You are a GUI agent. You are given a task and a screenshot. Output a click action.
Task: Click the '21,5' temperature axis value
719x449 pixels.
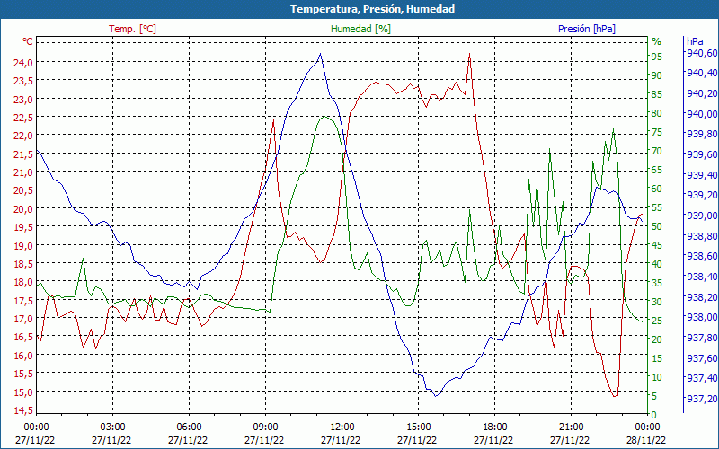tap(23, 154)
